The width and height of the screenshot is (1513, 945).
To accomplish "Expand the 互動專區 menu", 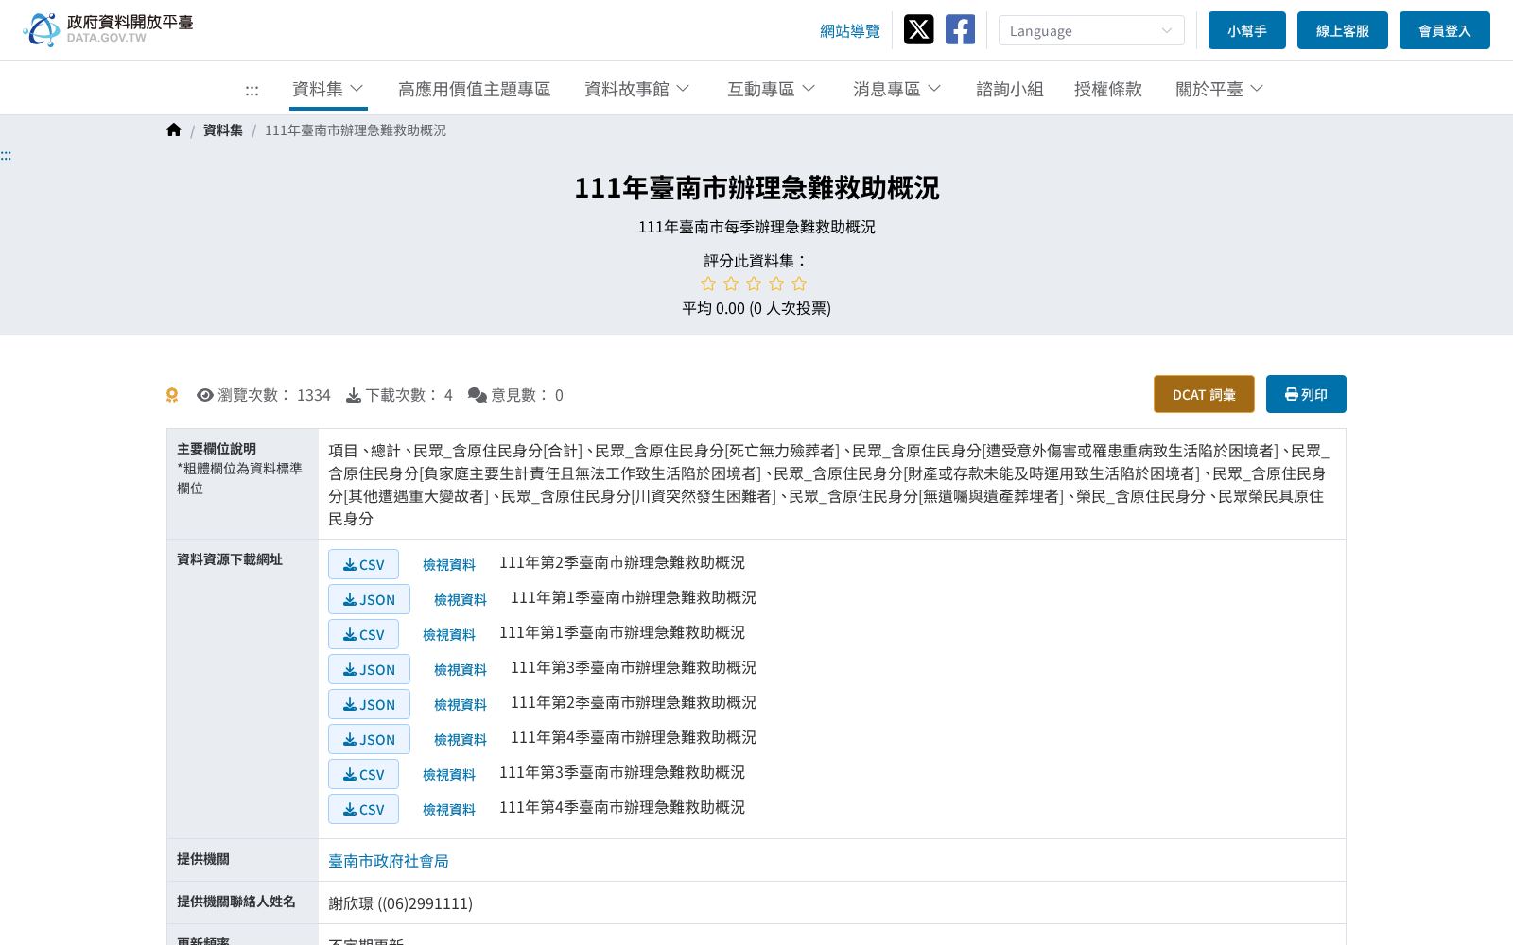I will tap(772, 89).
